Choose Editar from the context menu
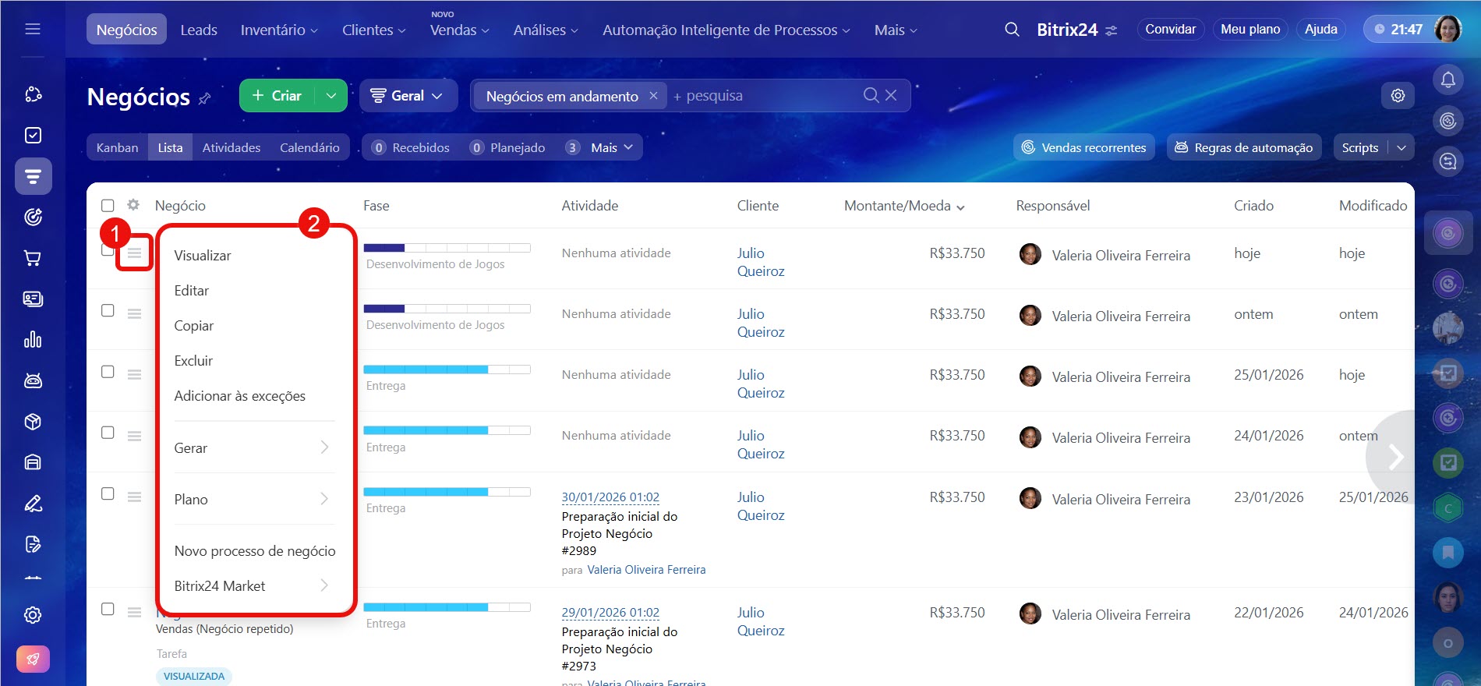1481x686 pixels. click(x=192, y=291)
